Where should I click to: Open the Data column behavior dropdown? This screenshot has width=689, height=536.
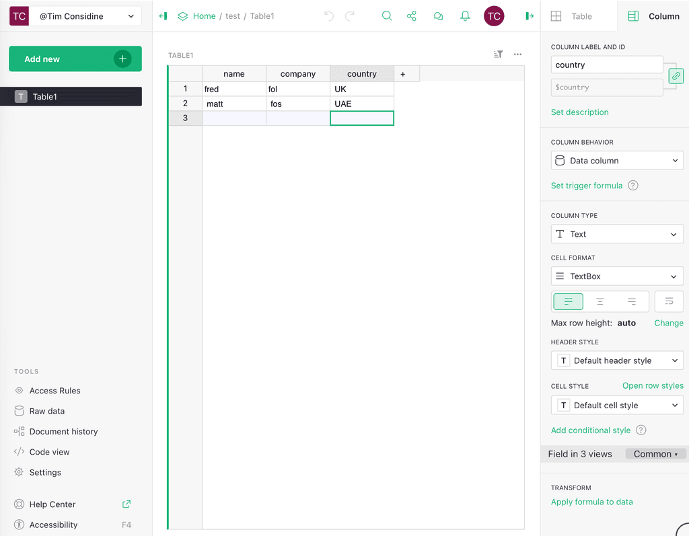pos(617,161)
